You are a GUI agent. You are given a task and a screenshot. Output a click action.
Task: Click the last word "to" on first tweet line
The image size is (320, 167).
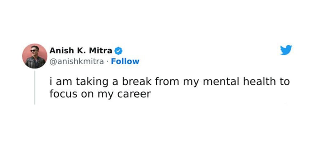pyautogui.click(x=285, y=82)
